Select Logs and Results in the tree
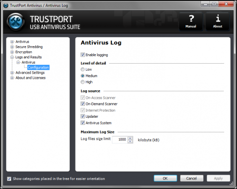The height and width of the screenshot is (189, 237). [x=28, y=57]
